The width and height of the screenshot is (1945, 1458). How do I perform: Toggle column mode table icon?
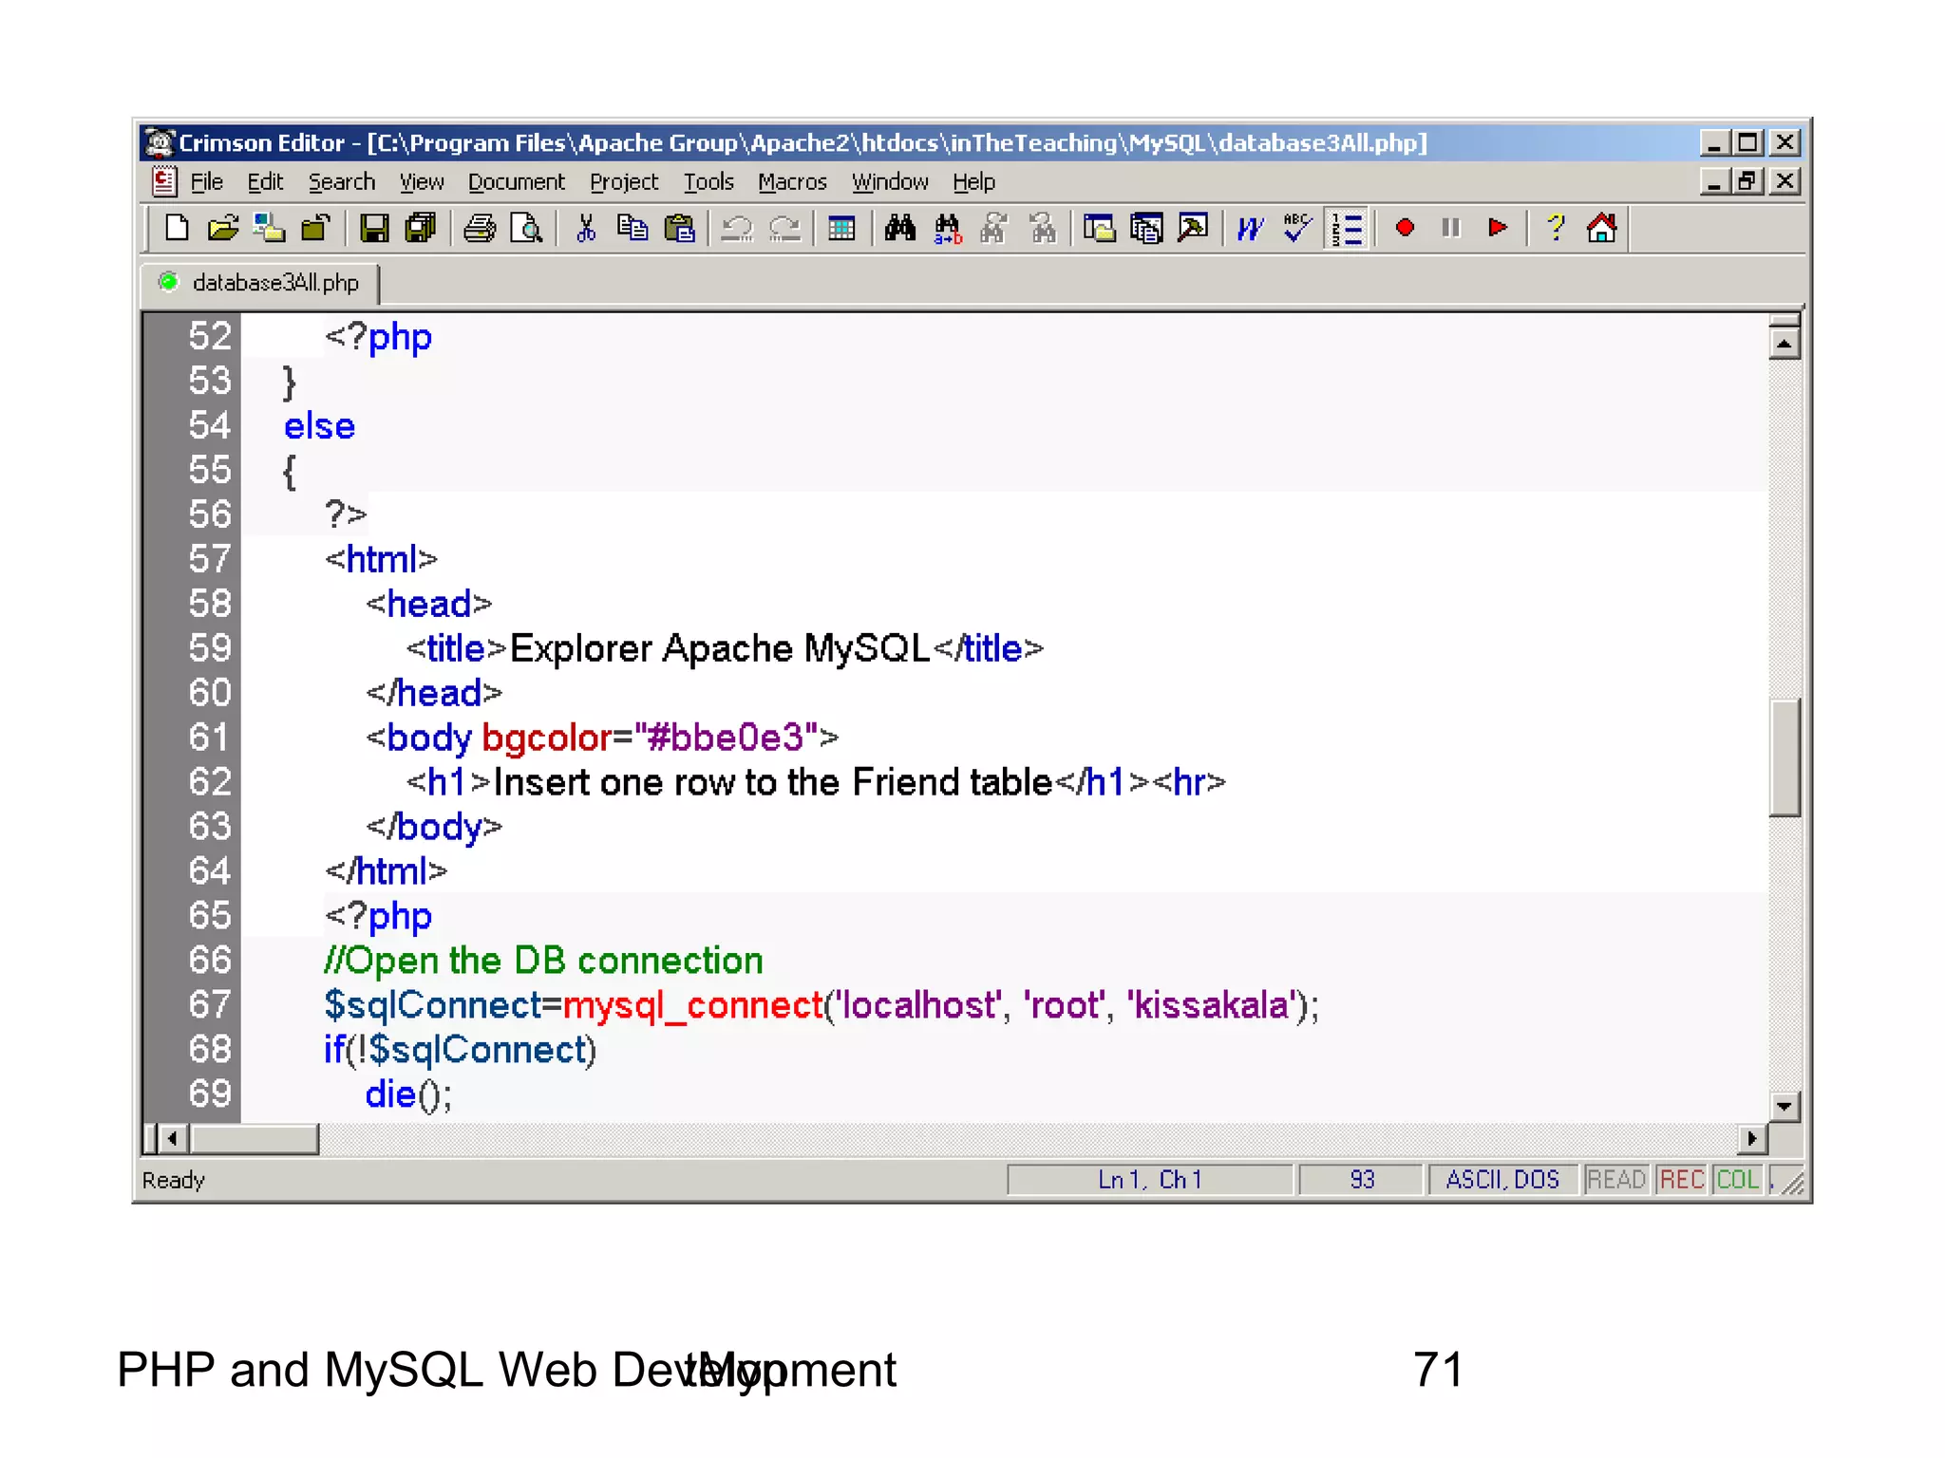841,229
